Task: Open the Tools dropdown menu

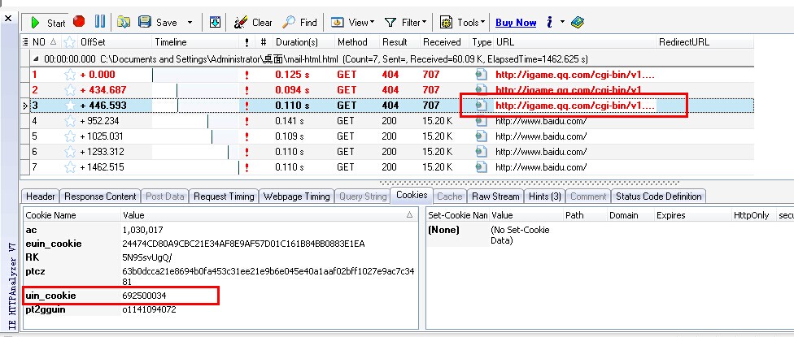Action: click(x=462, y=23)
